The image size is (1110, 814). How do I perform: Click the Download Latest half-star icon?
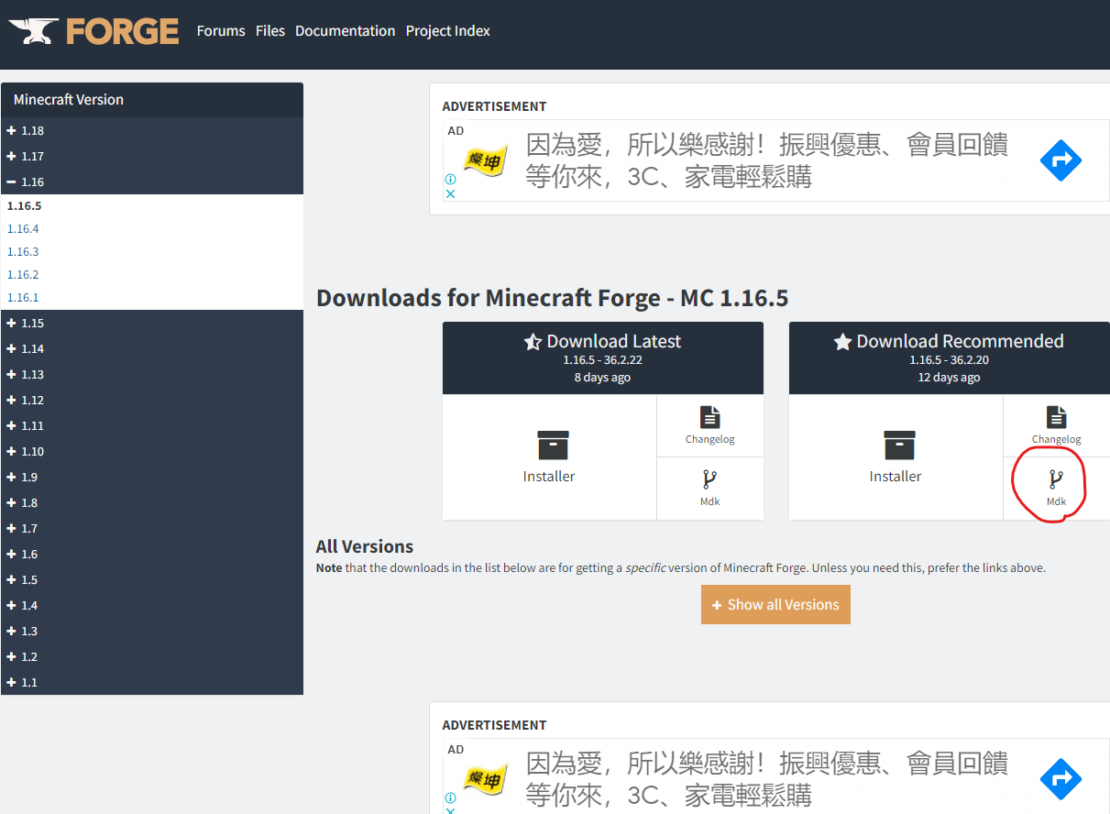(x=533, y=342)
